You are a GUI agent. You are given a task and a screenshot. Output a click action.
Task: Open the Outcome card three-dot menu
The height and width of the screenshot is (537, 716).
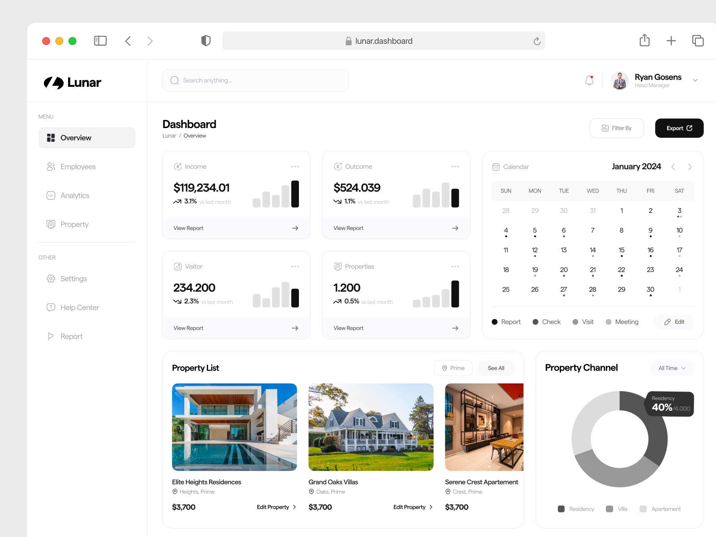pos(455,166)
